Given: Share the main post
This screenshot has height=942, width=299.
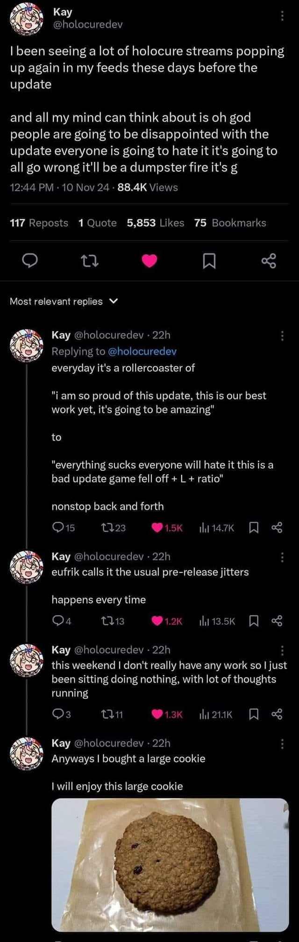Looking at the screenshot, I should click(x=269, y=261).
